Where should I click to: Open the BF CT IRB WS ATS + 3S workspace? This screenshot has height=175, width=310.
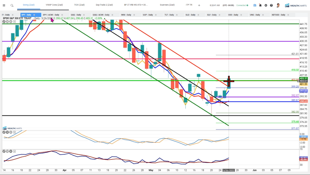pos(136,5)
